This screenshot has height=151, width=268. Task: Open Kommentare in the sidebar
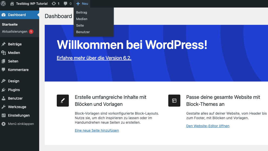[x=20, y=70]
